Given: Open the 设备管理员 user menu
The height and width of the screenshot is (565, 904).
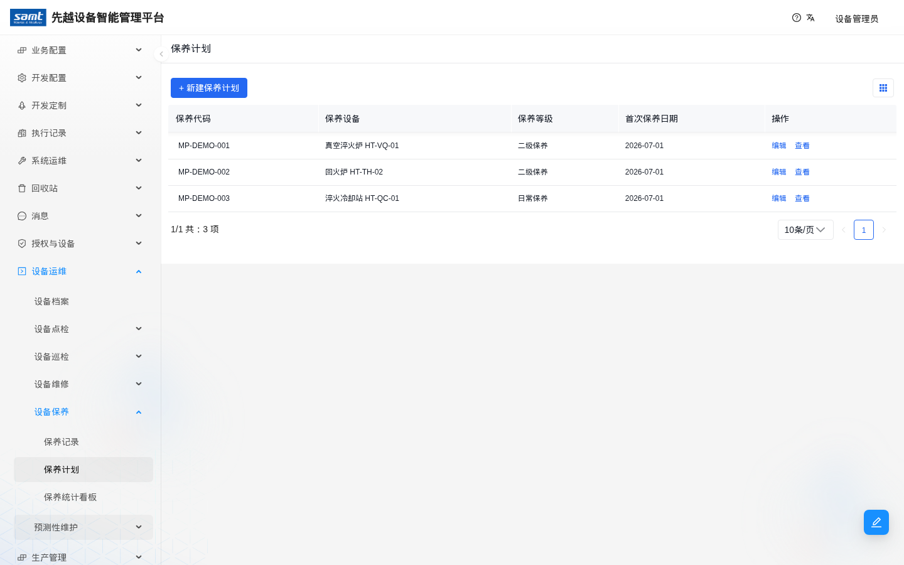Looking at the screenshot, I should click(857, 19).
